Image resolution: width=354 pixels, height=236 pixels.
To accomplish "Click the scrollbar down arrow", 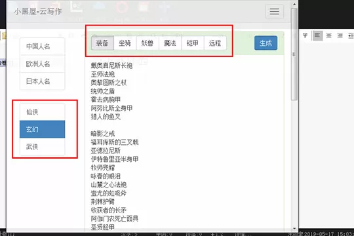I will coord(294,229).
